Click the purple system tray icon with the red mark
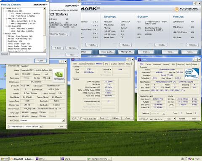 pos(189,159)
